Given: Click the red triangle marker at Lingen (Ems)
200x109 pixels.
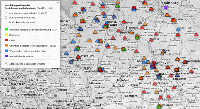Looking at the screenshot, I should click(x=78, y=57).
